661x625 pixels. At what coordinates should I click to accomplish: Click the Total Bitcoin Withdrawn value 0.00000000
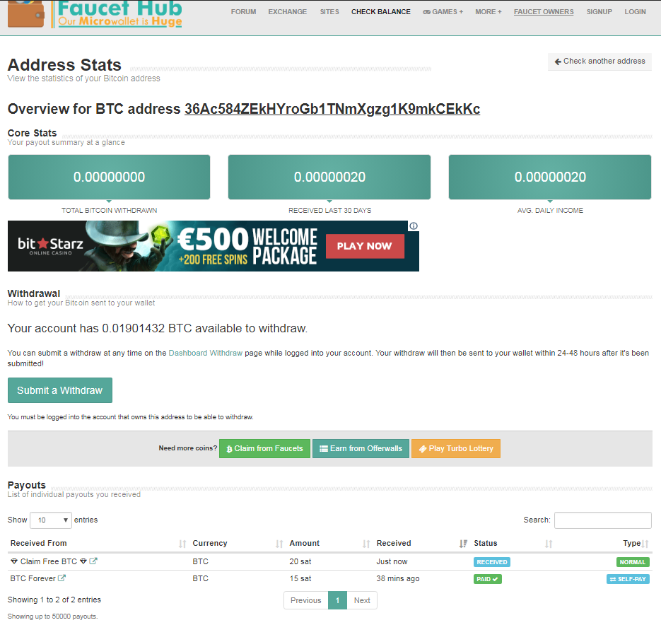point(109,177)
